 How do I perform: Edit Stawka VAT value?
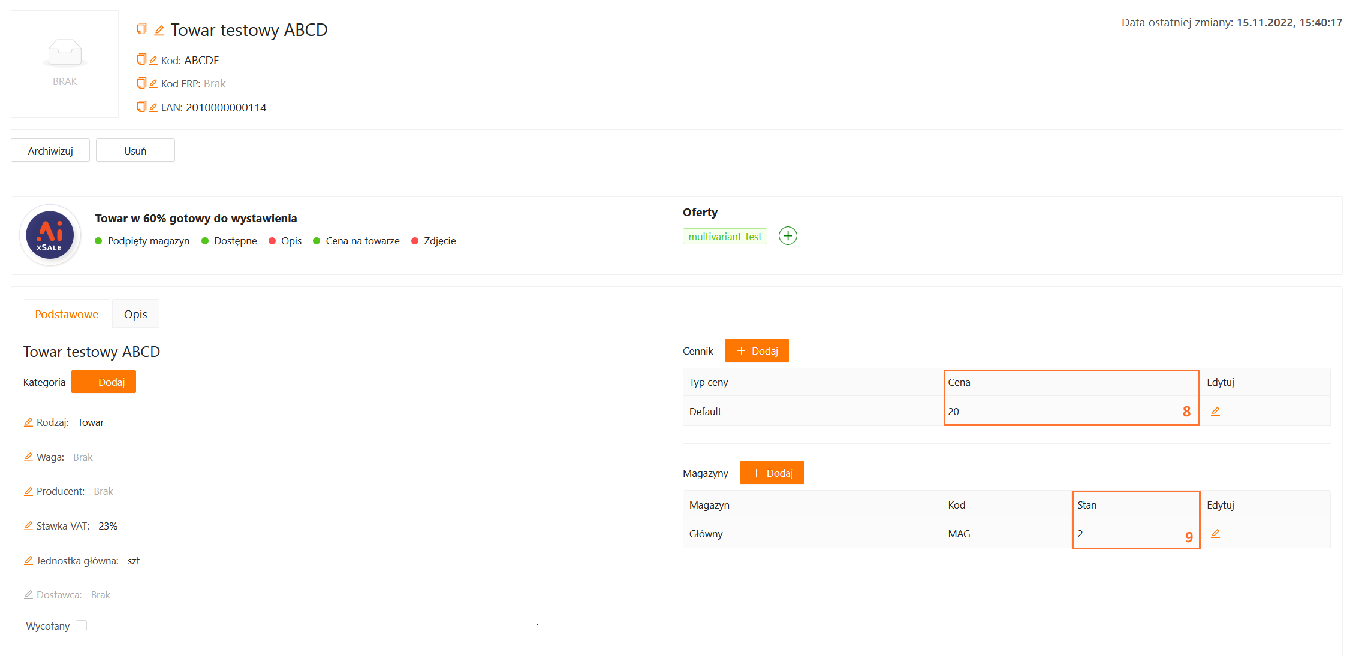pyautogui.click(x=28, y=526)
